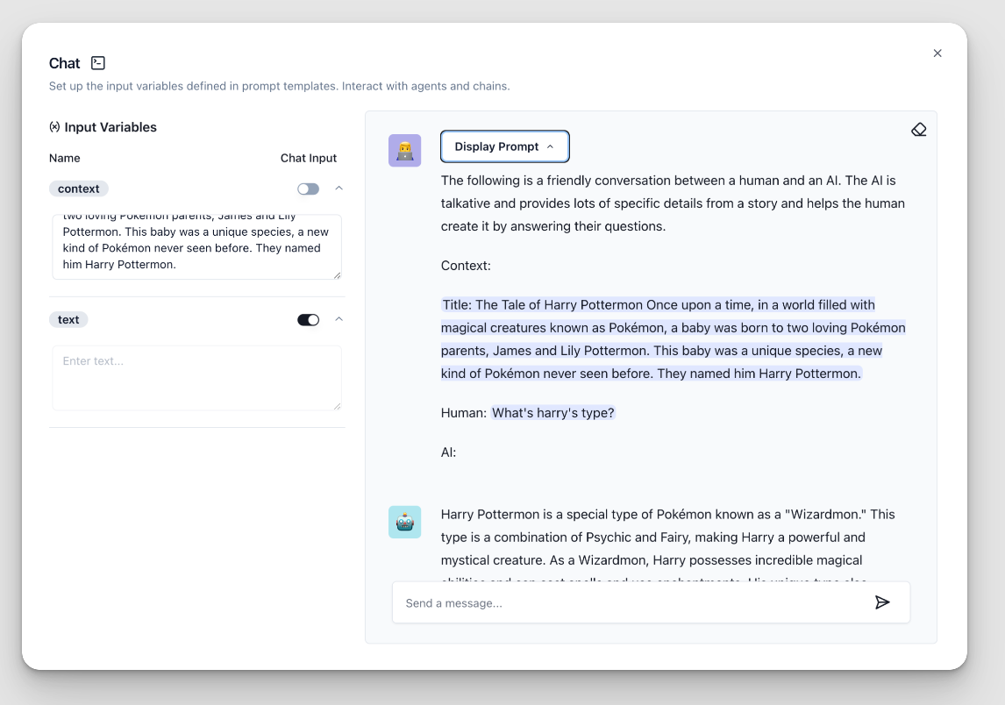Send the message via the paper plane icon
The height and width of the screenshot is (705, 1005).
coord(882,602)
